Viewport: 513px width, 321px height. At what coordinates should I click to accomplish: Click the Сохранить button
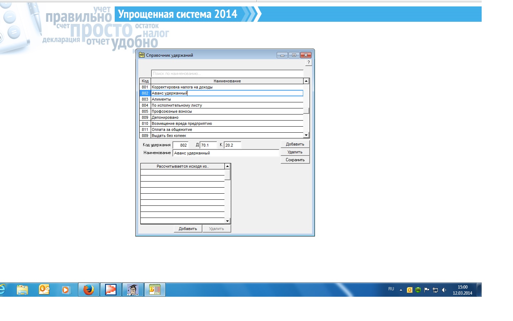295,160
